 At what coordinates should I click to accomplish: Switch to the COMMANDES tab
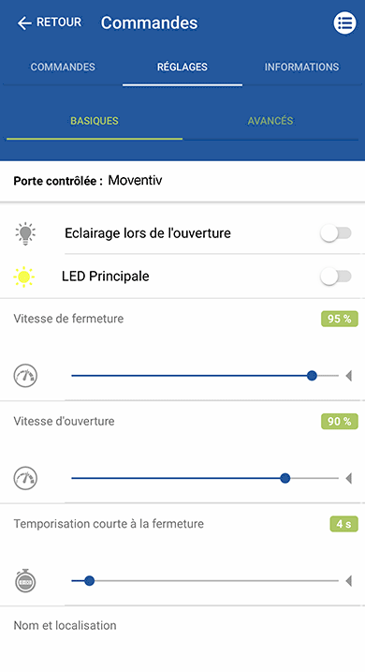tap(63, 67)
